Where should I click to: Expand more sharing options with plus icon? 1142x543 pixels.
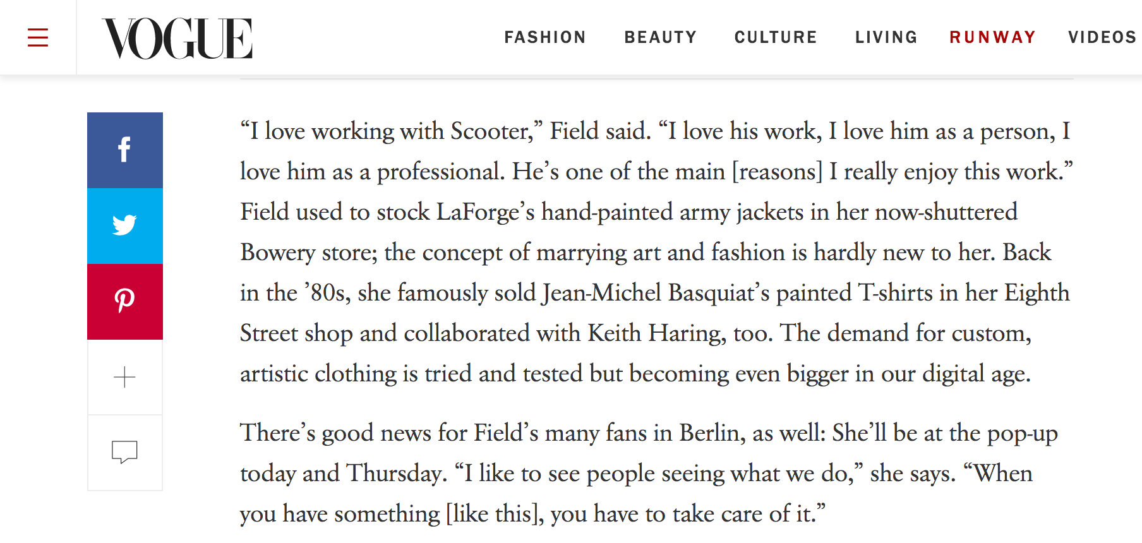coord(125,377)
